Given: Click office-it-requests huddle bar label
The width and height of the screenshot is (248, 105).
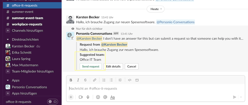Looking at the screenshot, I should coord(18,102).
